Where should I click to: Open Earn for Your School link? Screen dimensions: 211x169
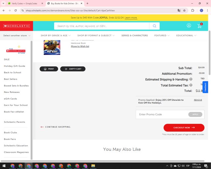16,105
